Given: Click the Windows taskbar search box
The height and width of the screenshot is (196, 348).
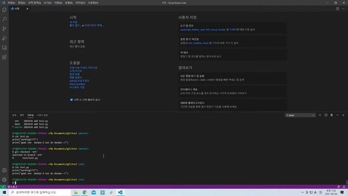Looking at the screenshot, I should (40, 192).
